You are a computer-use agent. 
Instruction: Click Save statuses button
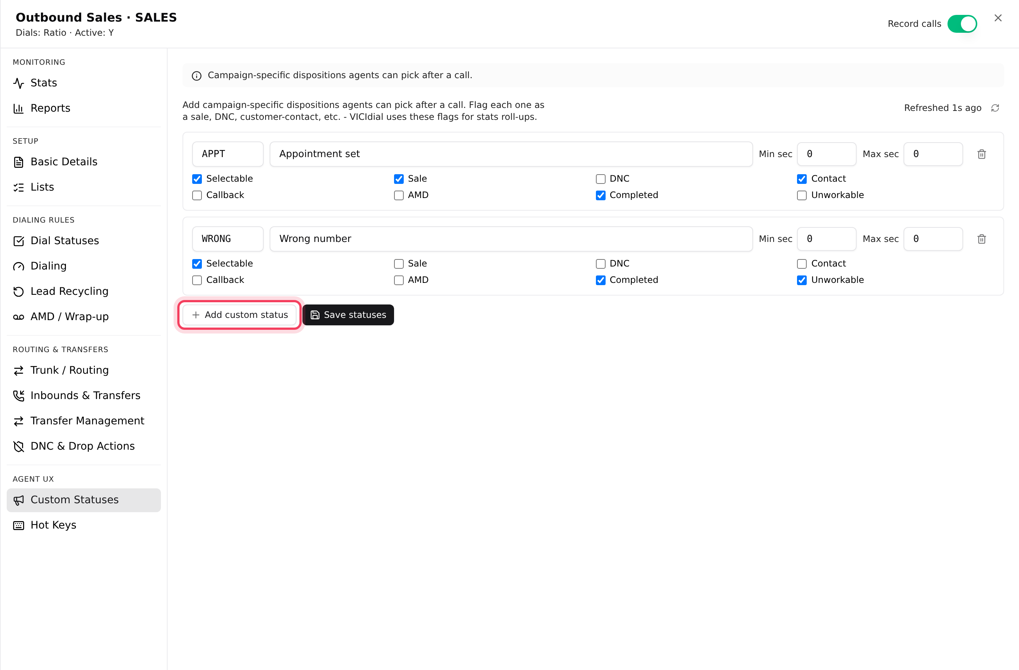[348, 315]
